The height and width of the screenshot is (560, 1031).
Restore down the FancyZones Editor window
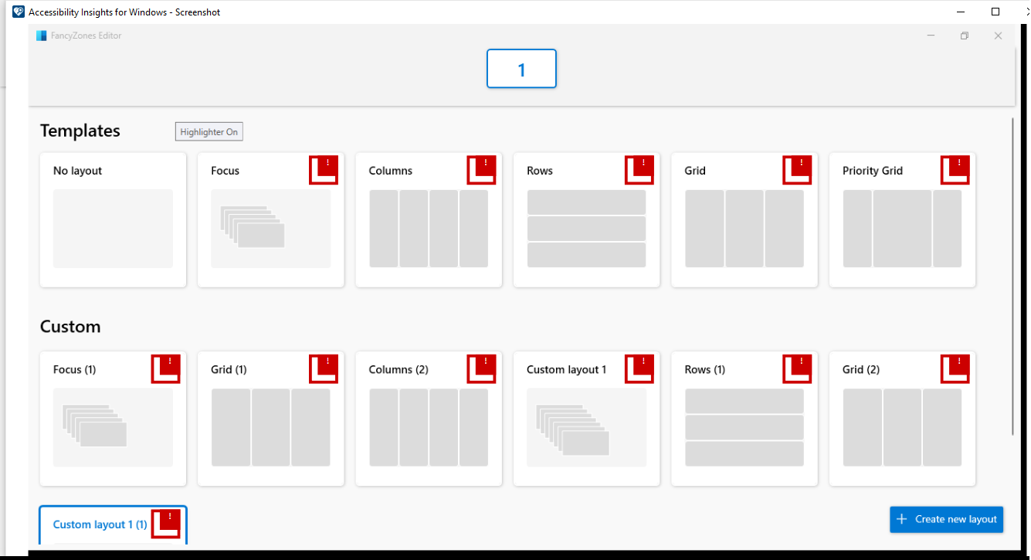tap(965, 36)
